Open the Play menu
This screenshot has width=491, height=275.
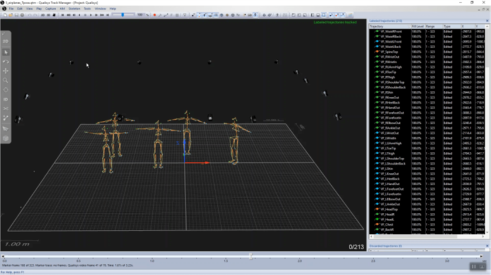coord(39,9)
